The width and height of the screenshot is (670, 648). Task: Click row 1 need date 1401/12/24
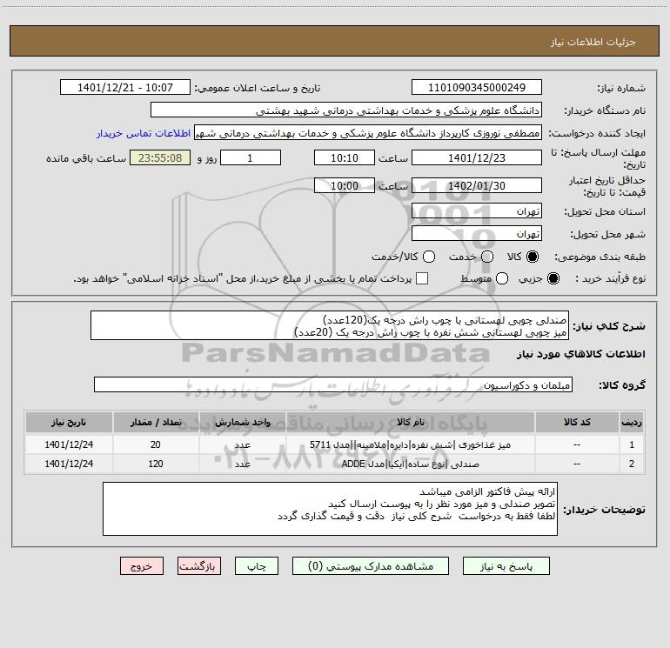pos(69,444)
